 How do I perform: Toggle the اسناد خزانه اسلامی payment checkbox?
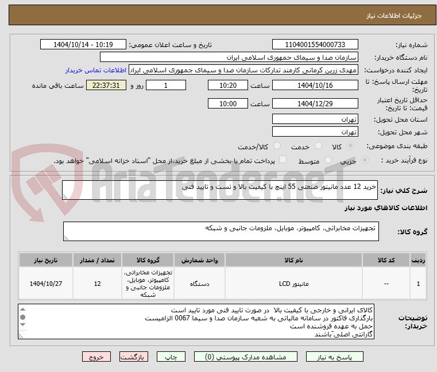283,160
